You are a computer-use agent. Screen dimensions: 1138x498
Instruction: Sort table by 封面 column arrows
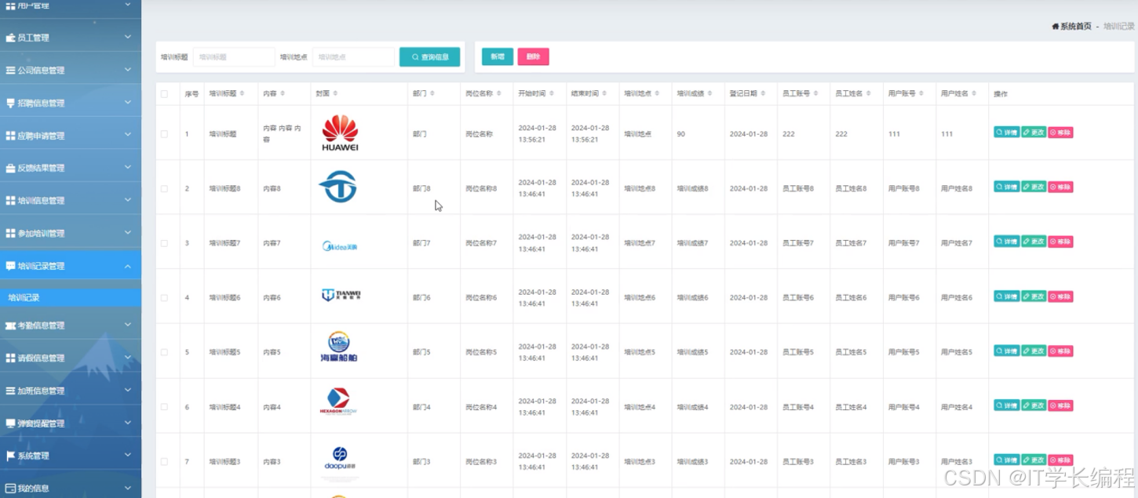335,93
